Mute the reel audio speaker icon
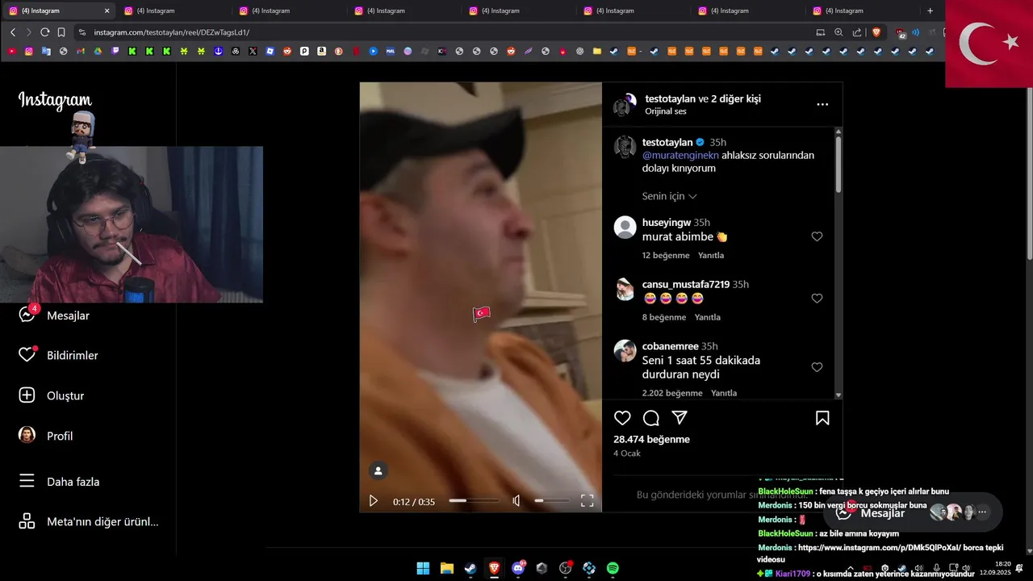The width and height of the screenshot is (1033, 581). (516, 501)
